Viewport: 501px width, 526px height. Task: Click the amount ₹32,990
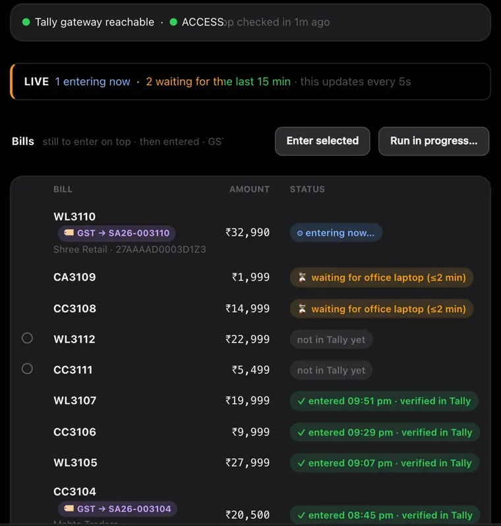[247, 232]
